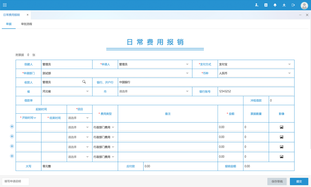Click the logout icon
Screen dimensions: 311x187
pyautogui.click(x=293, y=5)
